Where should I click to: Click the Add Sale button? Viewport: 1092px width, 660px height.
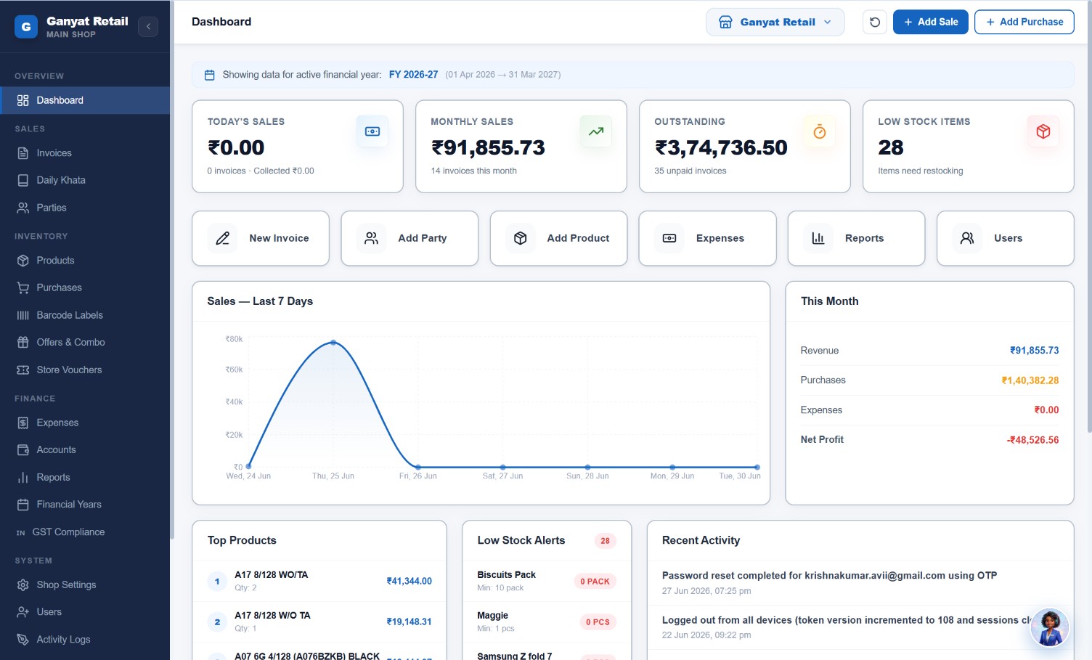[930, 22]
